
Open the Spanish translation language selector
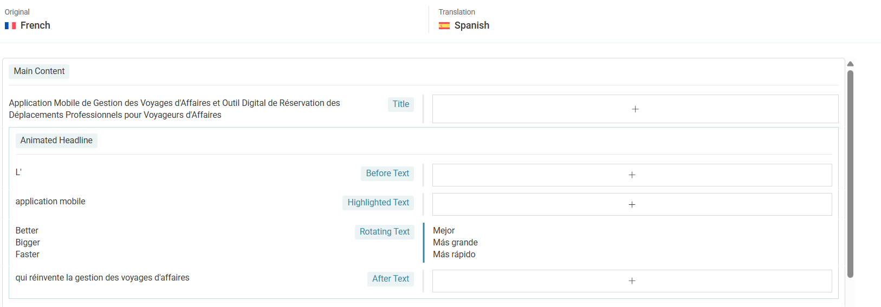click(x=471, y=25)
